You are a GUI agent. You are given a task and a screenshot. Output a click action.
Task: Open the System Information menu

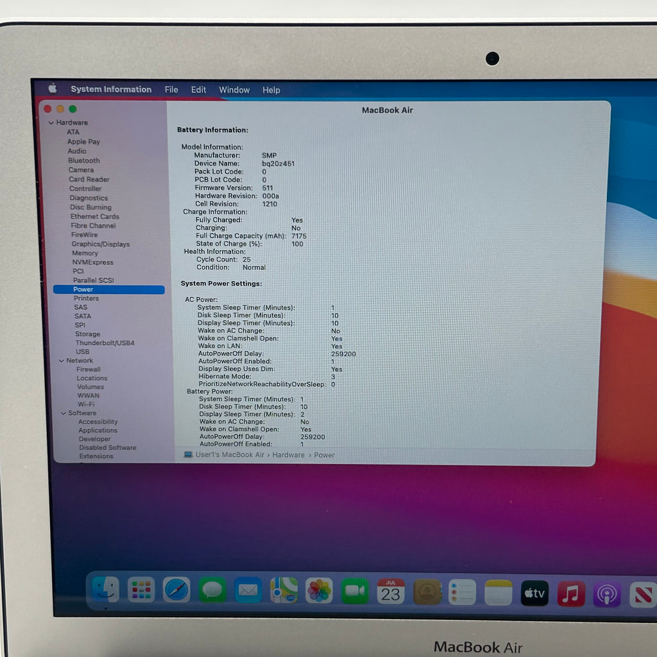(x=111, y=89)
